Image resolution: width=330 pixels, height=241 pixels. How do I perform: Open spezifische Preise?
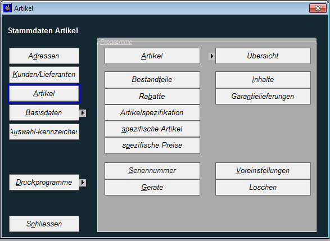click(152, 145)
